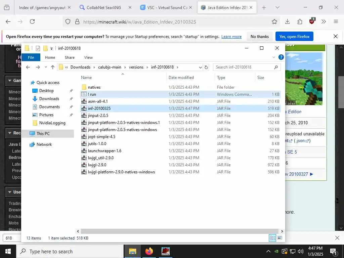Open Customize Quick Access Toolbar dropdown

pyautogui.click(x=51, y=48)
